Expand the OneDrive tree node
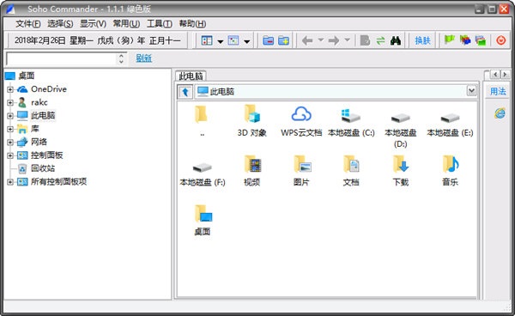 coord(10,89)
